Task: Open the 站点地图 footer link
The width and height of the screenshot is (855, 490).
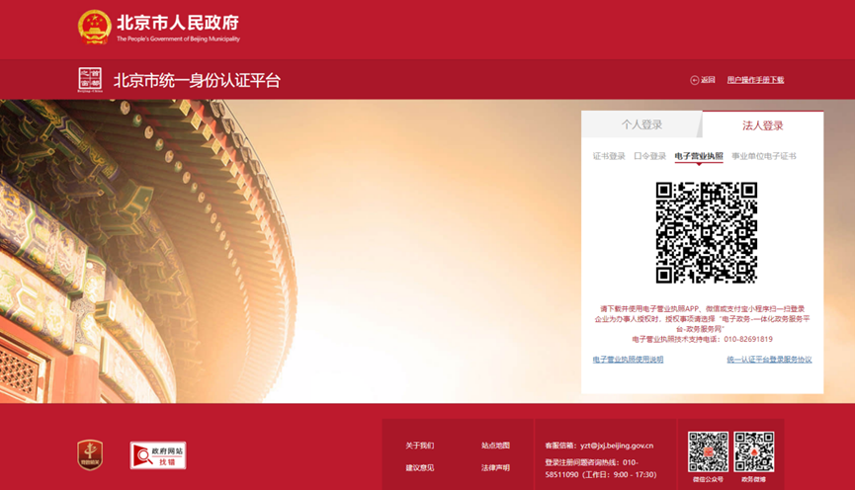Action: [495, 446]
